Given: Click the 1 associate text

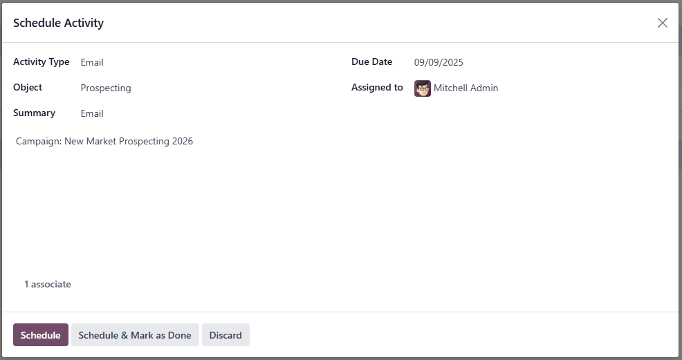Looking at the screenshot, I should 48,284.
